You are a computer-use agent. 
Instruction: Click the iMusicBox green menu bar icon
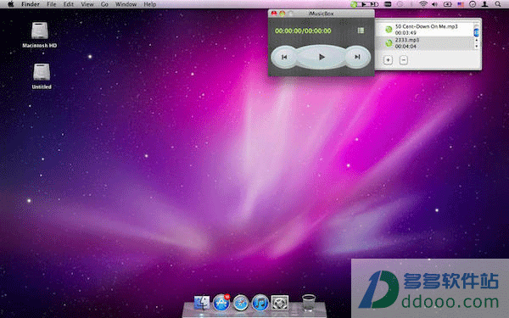click(354, 4)
